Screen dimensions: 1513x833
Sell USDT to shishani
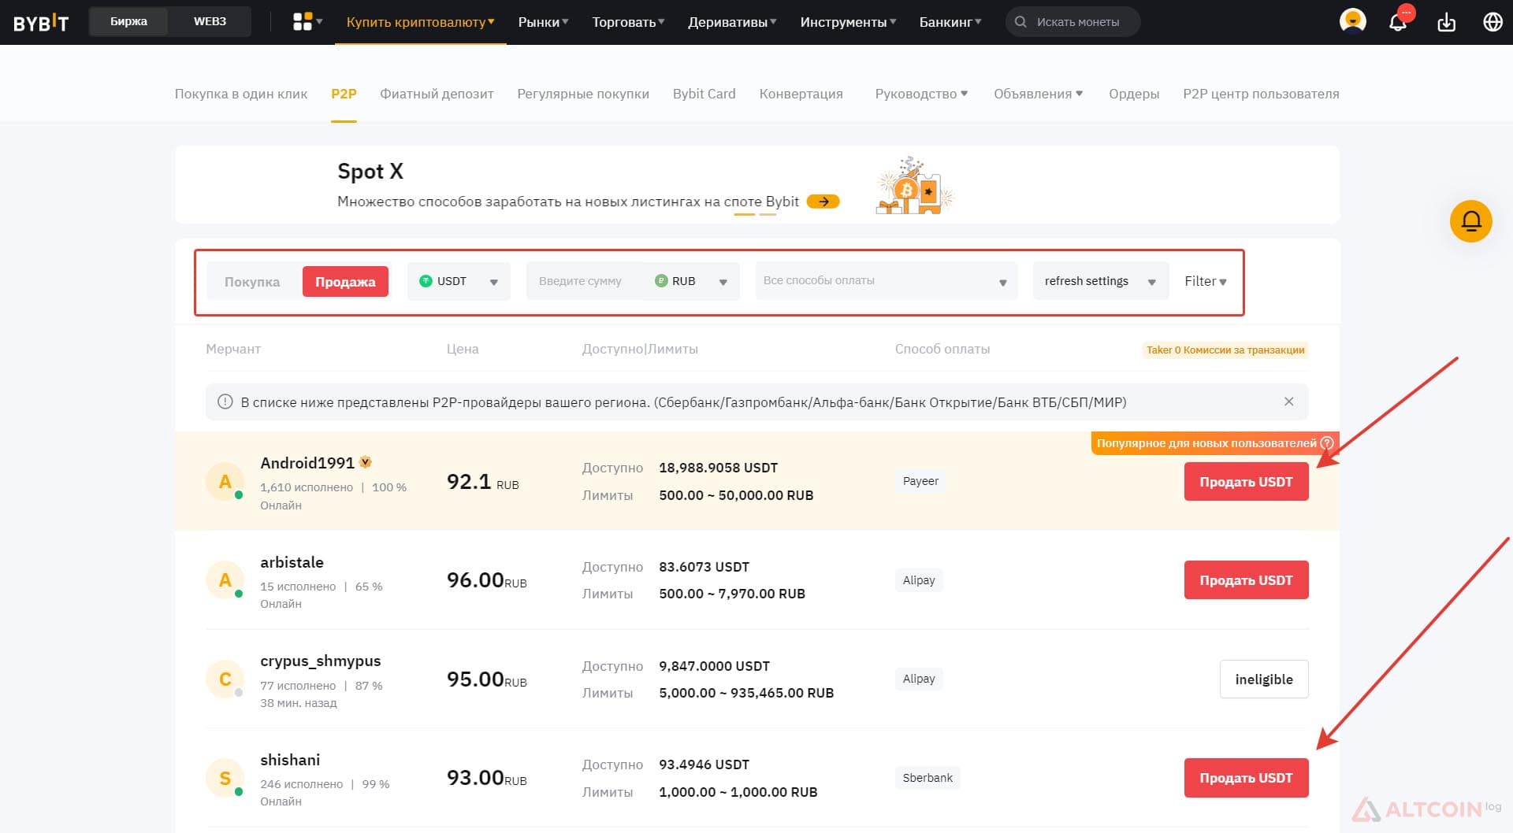[1246, 778]
